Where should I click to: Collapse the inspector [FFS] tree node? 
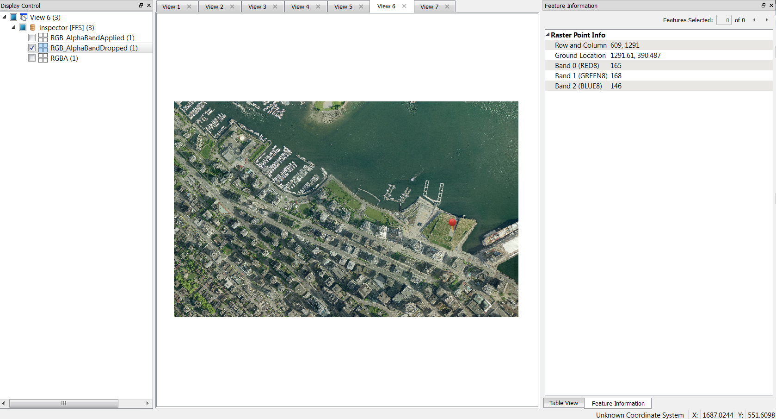14,27
